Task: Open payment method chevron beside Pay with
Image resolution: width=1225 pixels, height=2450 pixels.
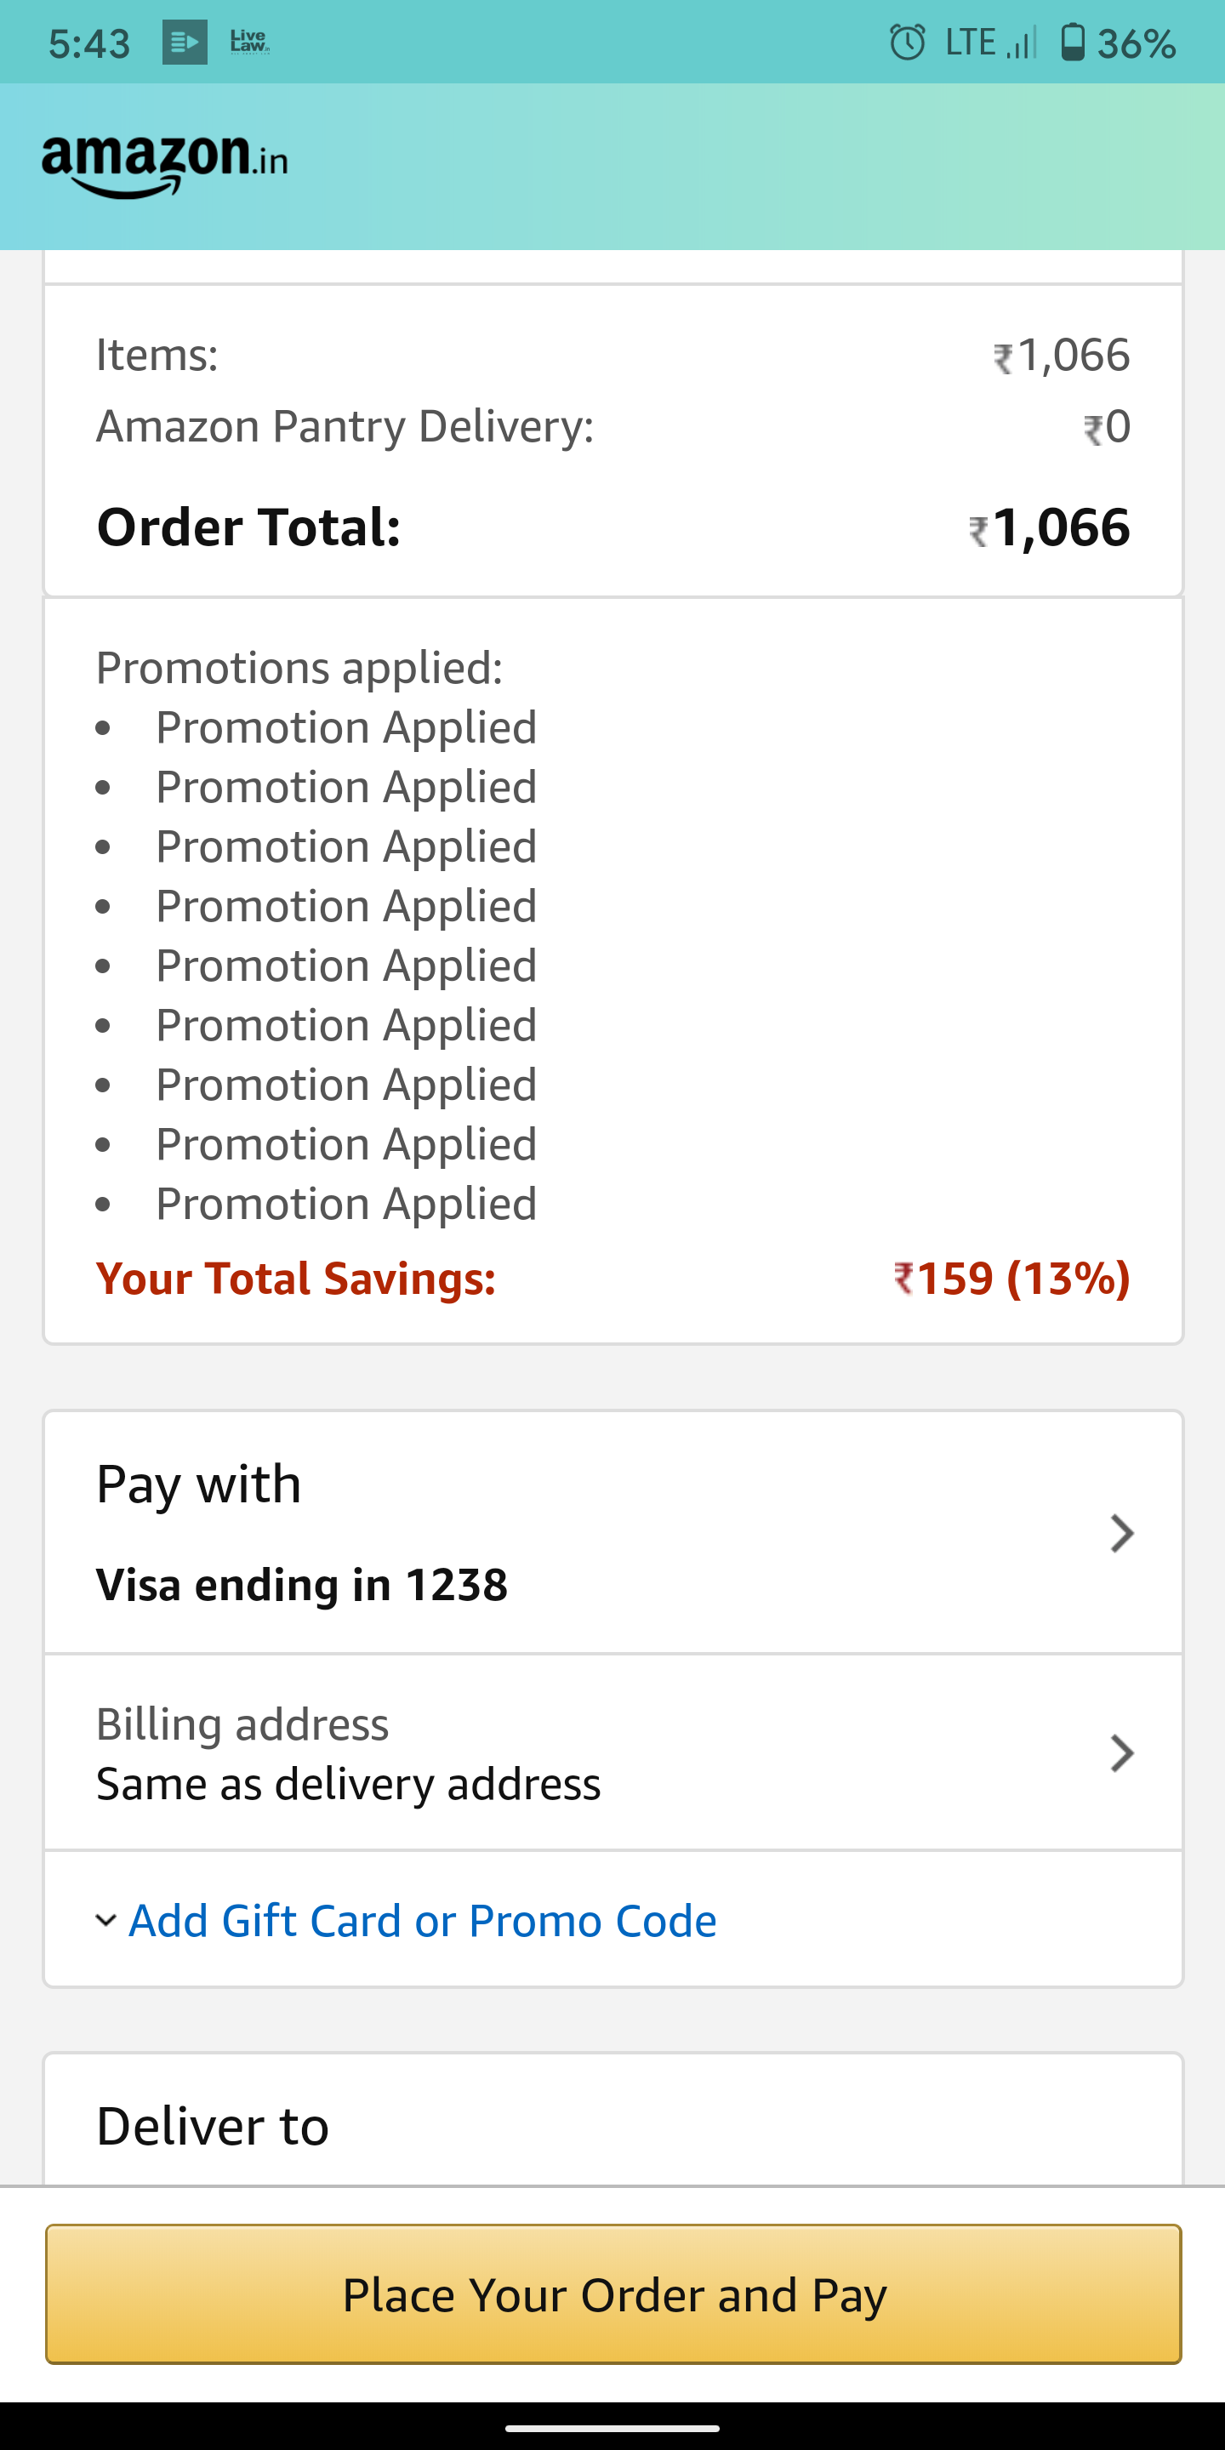Action: tap(1122, 1533)
